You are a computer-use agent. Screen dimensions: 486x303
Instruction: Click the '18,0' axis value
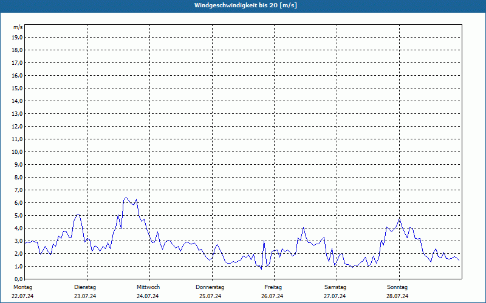coord(18,50)
